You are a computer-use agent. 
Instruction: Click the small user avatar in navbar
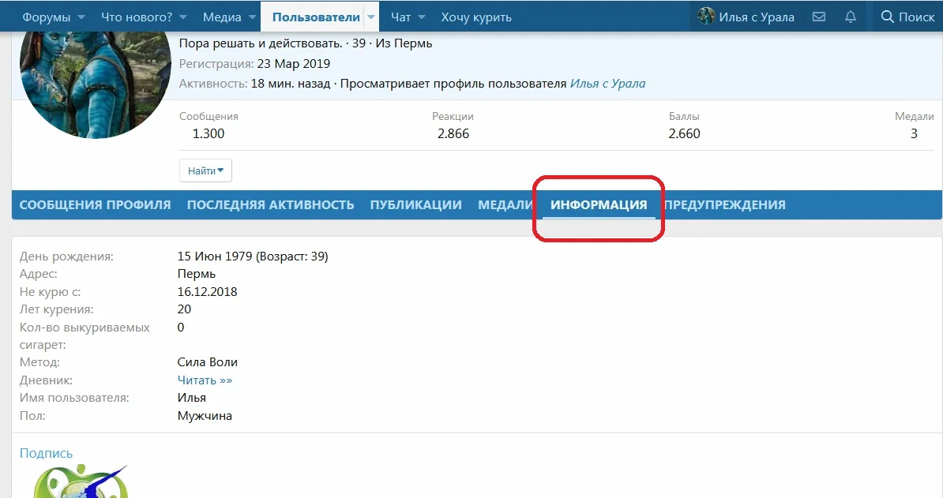pyautogui.click(x=706, y=17)
